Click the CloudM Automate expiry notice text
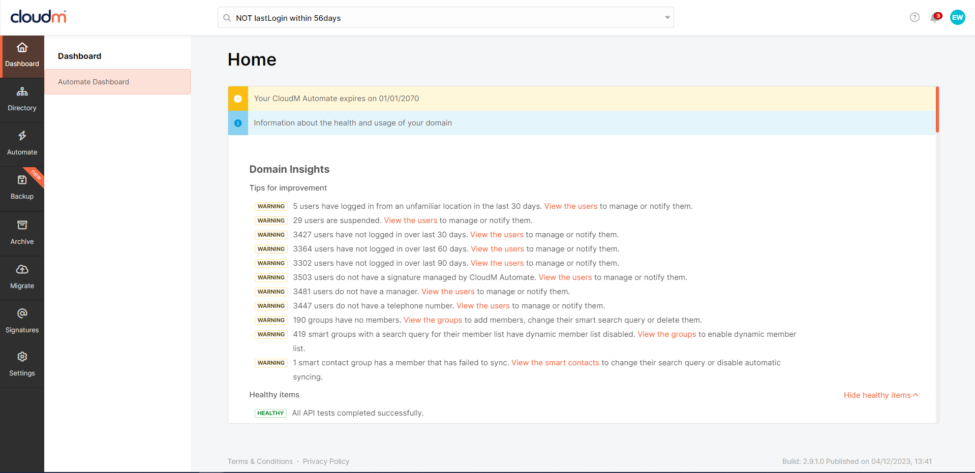Viewport: 975px width, 473px height. pyautogui.click(x=337, y=99)
